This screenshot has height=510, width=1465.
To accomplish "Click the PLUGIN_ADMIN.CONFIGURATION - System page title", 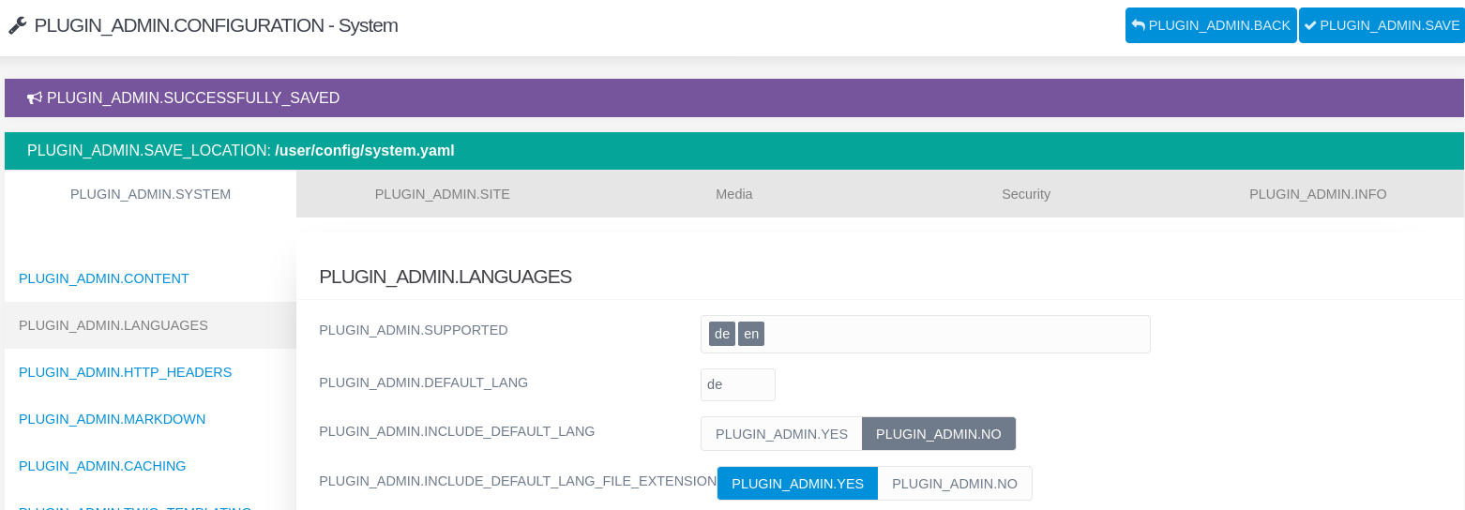I will [x=216, y=25].
